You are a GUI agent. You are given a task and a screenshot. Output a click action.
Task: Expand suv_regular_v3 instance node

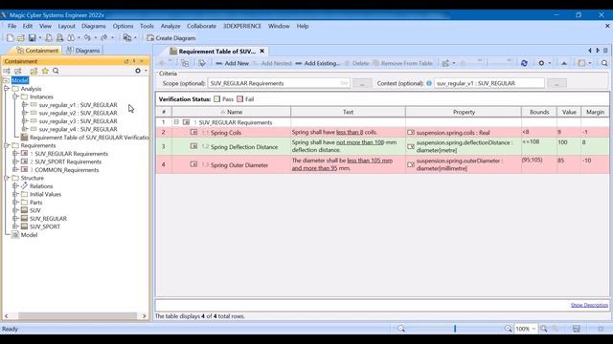pos(24,121)
